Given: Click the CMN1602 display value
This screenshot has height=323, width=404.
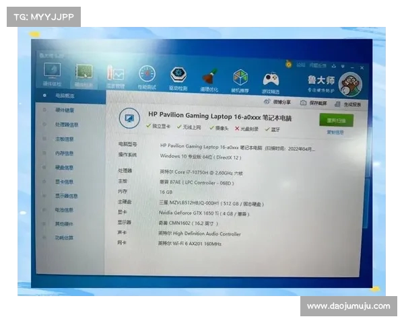Looking at the screenshot, I should (188, 223).
